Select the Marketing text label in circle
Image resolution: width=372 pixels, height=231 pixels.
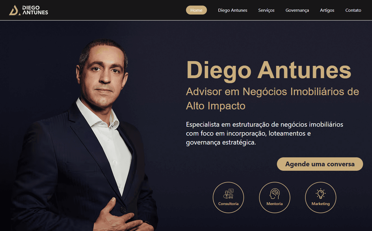click(x=321, y=204)
